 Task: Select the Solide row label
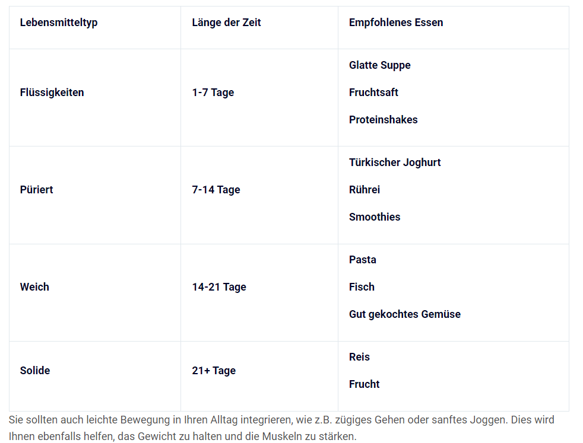35,371
